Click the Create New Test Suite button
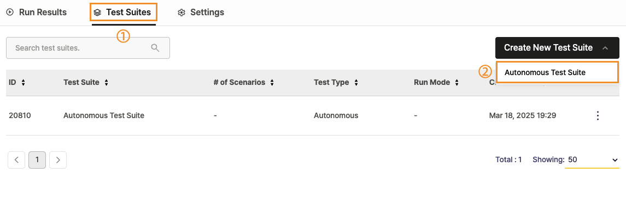Viewport: 626px width, 197px height. coord(557,48)
